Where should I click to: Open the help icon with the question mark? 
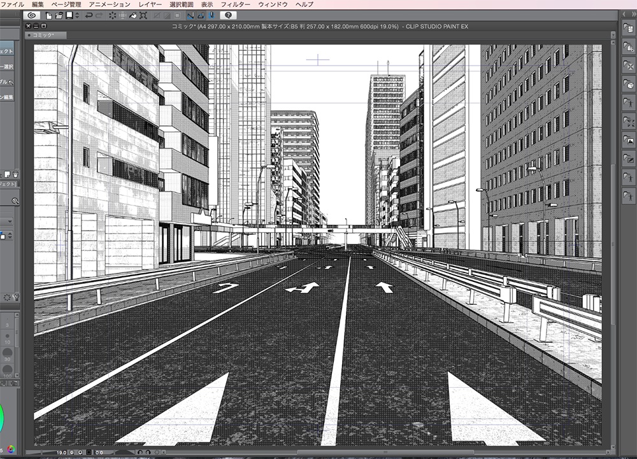click(x=228, y=15)
